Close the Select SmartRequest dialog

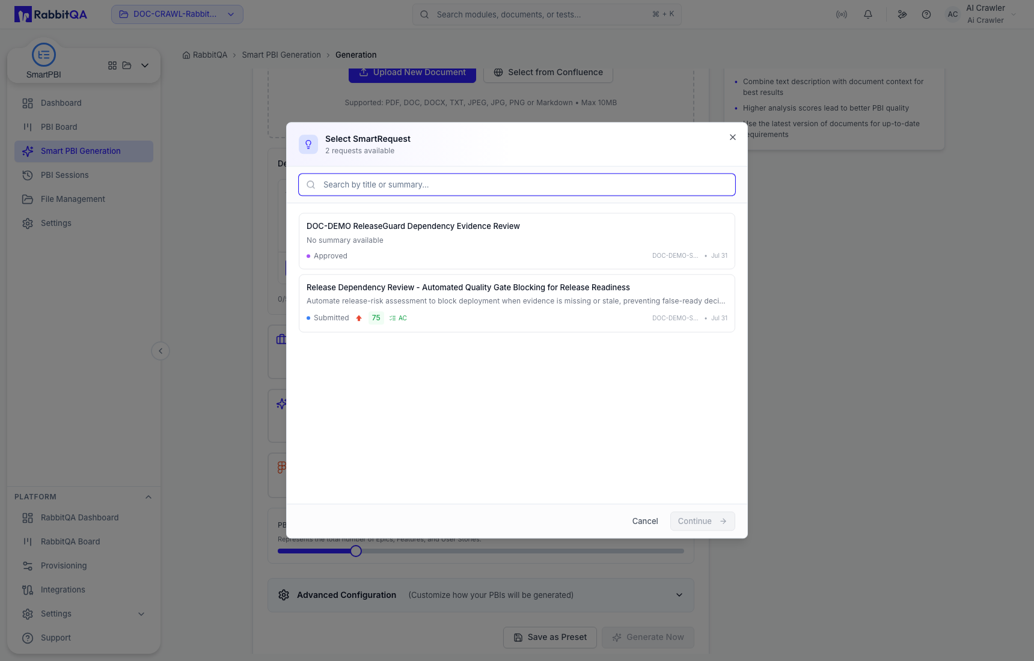(x=733, y=138)
